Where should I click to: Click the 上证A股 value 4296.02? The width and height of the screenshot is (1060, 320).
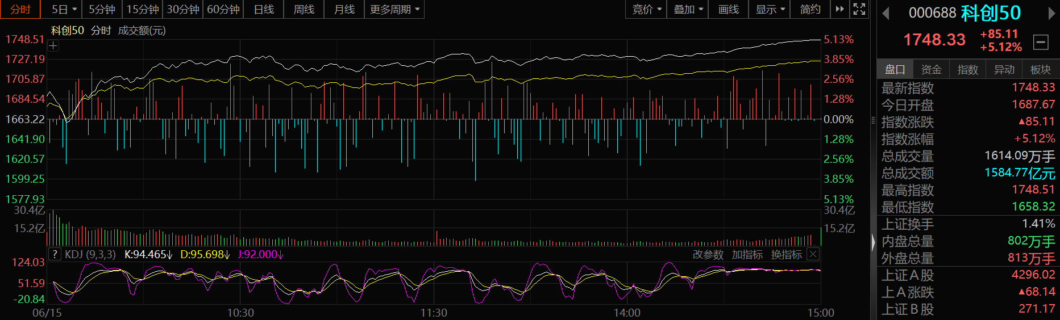pyautogui.click(x=1033, y=275)
